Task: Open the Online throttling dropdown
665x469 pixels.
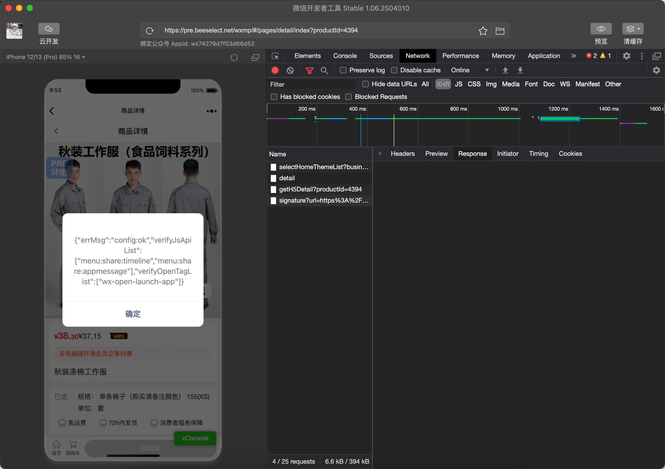Action: tap(469, 70)
